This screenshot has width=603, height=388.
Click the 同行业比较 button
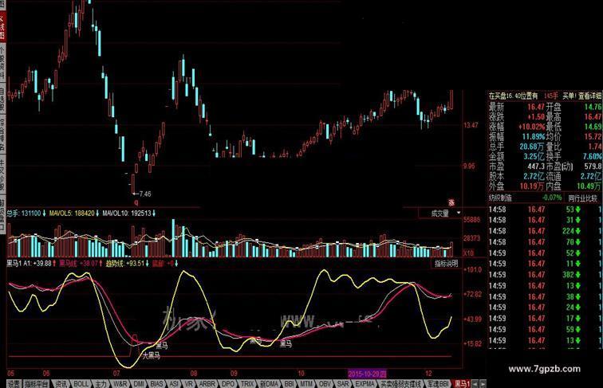pyautogui.click(x=583, y=198)
